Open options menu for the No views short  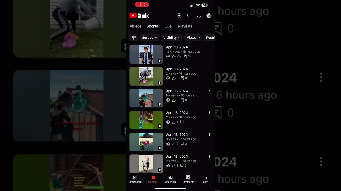point(209,91)
